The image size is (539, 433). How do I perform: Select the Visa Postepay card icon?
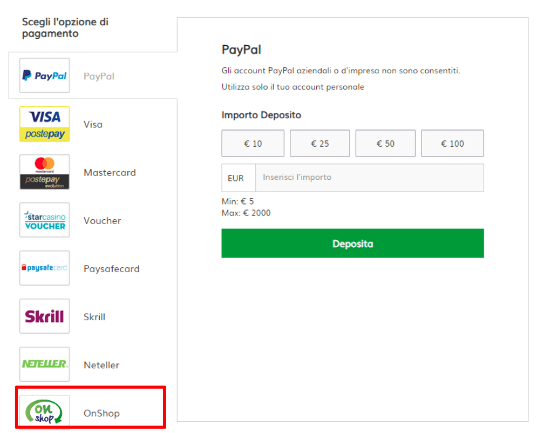coord(44,124)
